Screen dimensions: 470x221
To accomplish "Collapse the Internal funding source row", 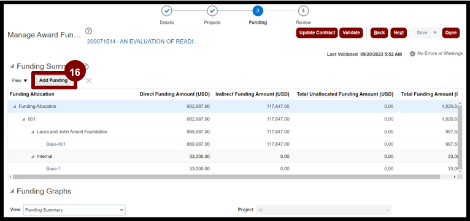I will (33, 157).
